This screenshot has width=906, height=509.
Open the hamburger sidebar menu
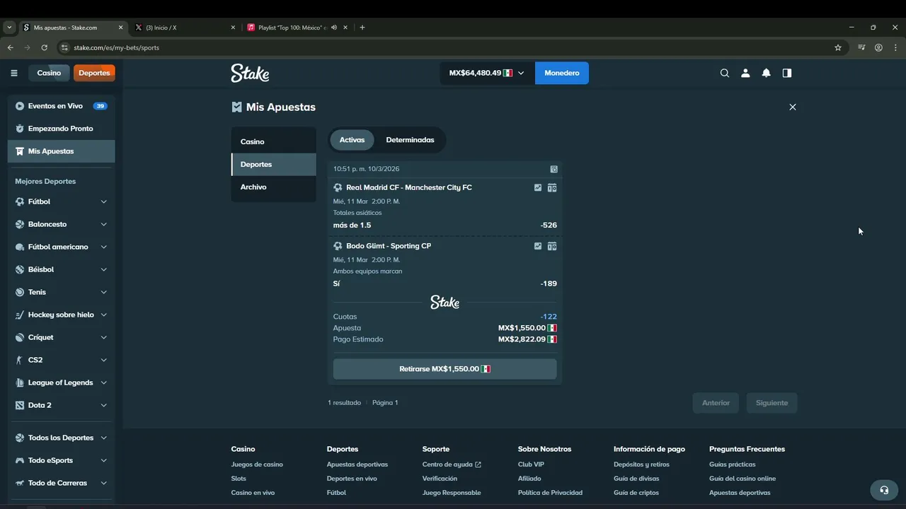tap(13, 73)
